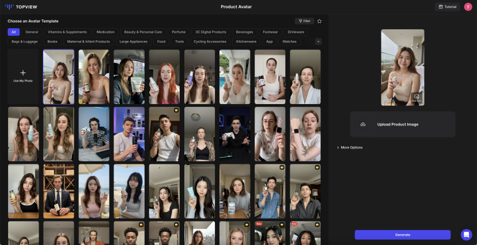This screenshot has height=245, width=477.
Task: Select the woman with white supplement jar at desk
Action: 235,192
